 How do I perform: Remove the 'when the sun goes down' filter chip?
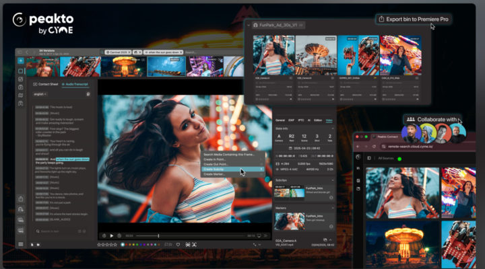pos(181,52)
